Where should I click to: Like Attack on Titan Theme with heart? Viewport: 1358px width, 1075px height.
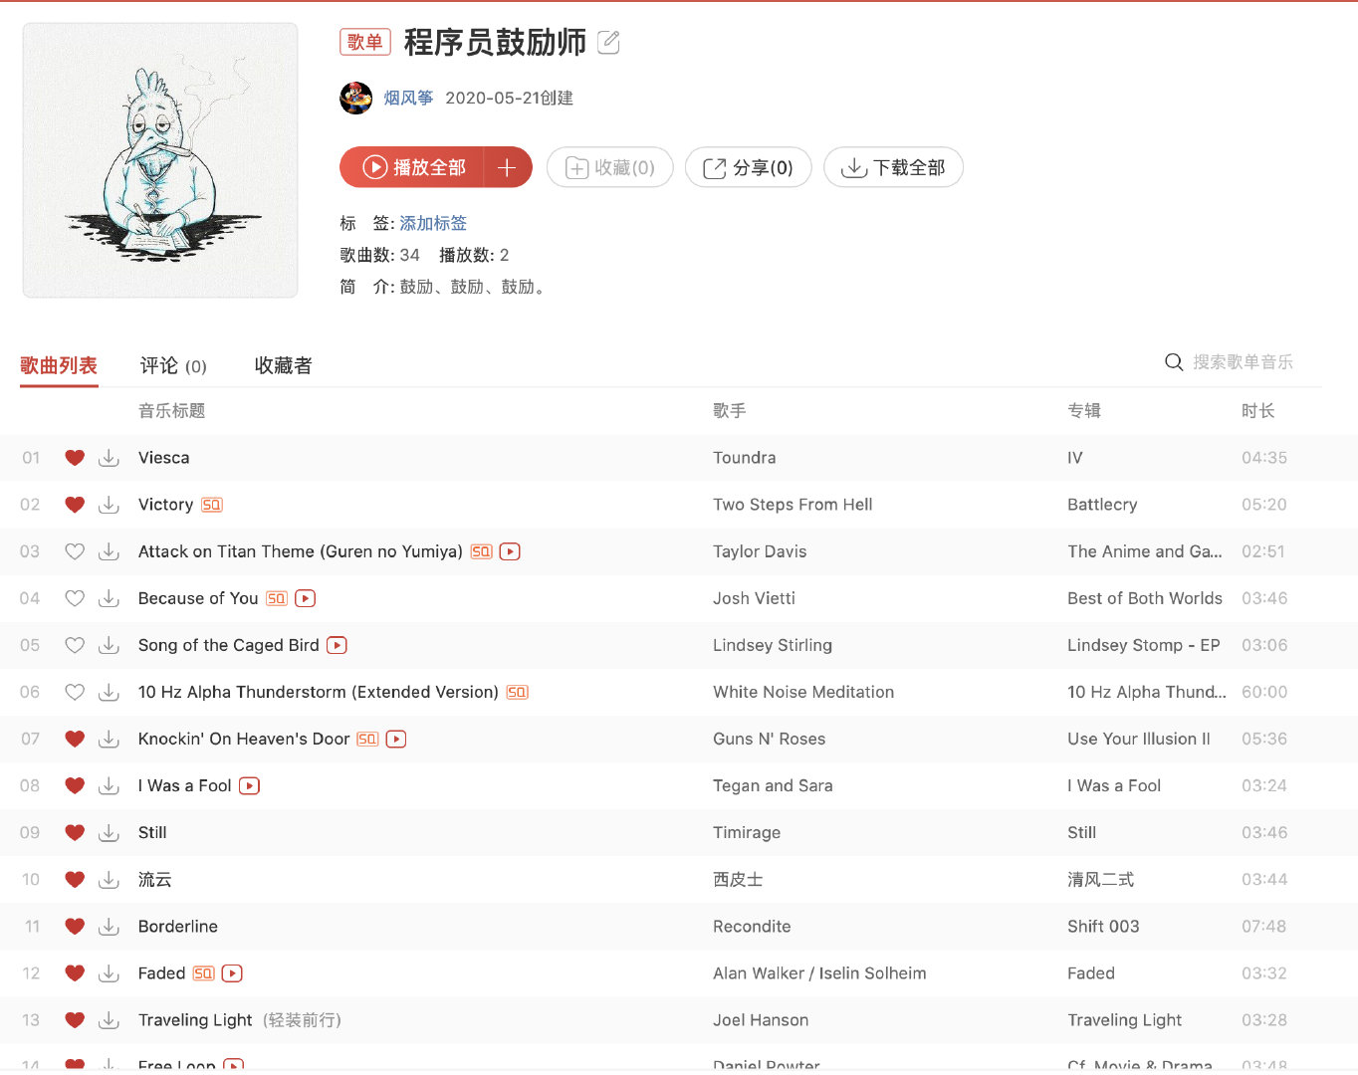coord(75,551)
